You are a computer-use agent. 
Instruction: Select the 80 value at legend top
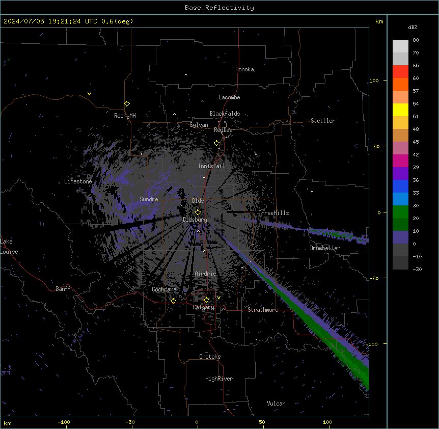point(416,40)
